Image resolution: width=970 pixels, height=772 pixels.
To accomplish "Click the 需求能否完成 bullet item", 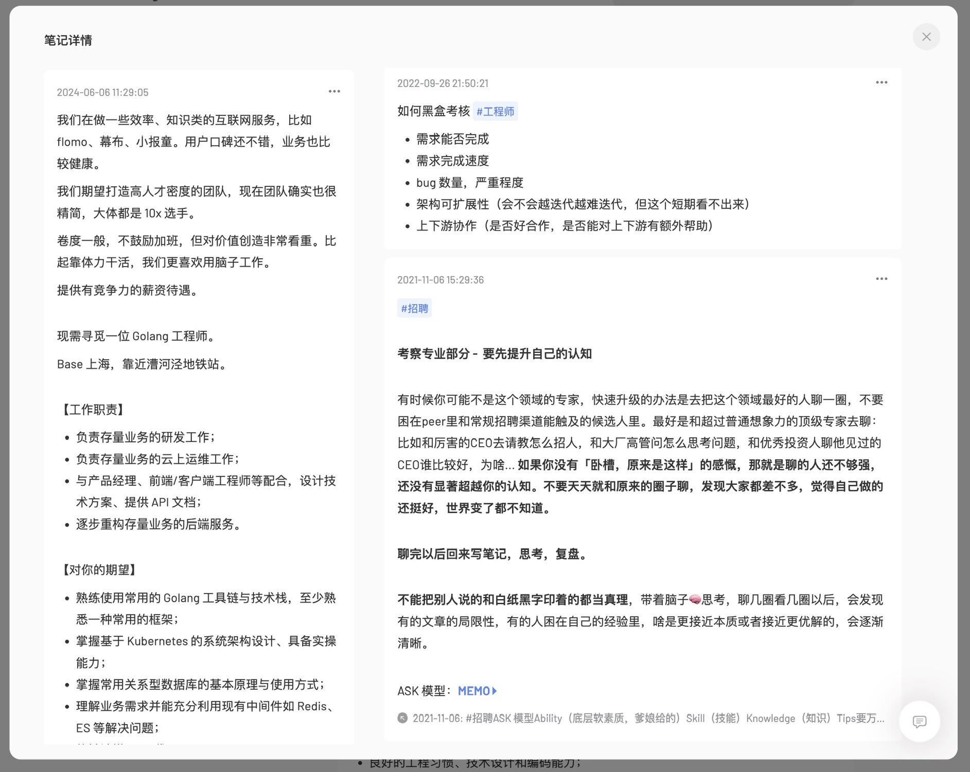I will (452, 139).
